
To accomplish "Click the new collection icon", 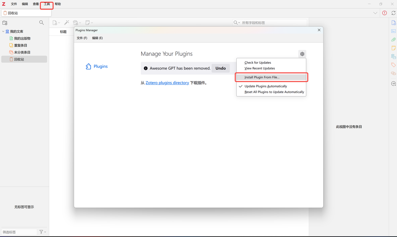I will coord(5,23).
